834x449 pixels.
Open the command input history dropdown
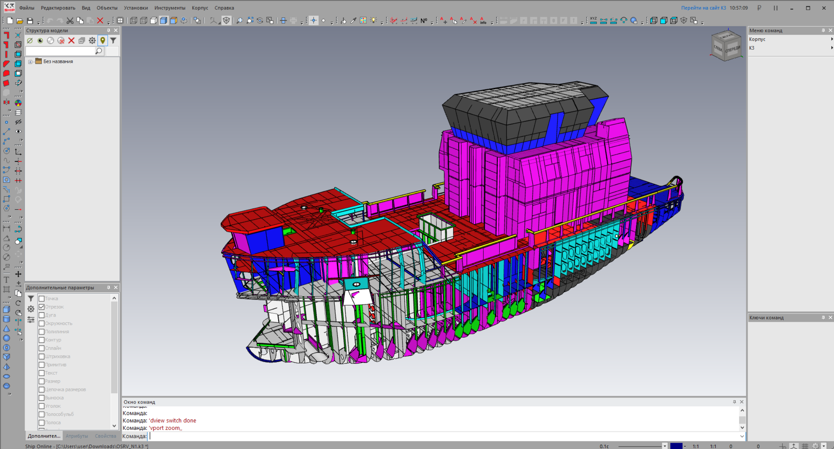click(x=742, y=436)
